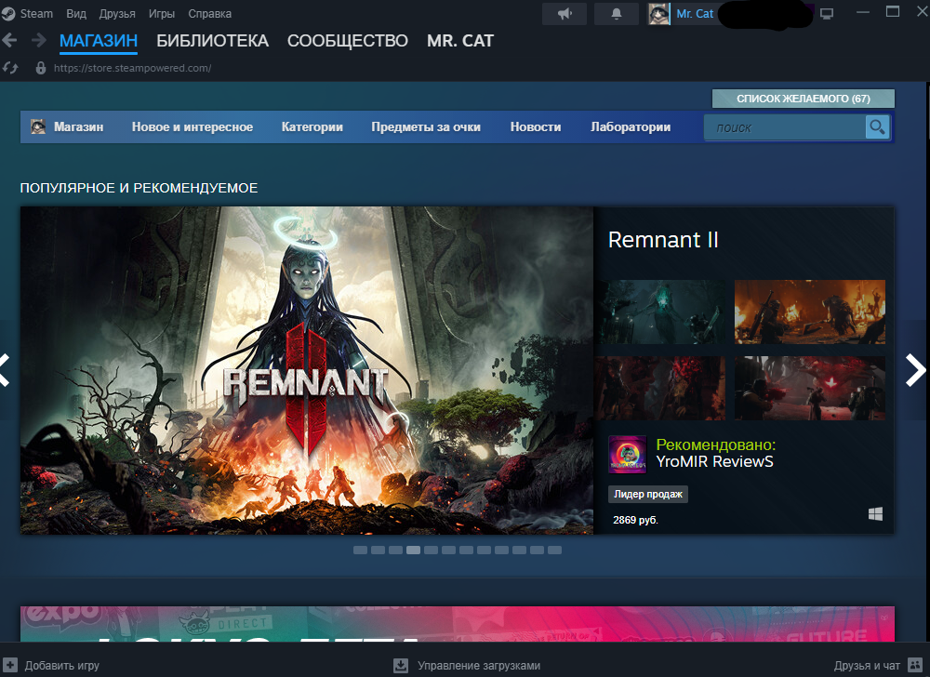Screen dimensions: 930x677
Task: Click the Лидер продаж tag
Action: click(647, 494)
